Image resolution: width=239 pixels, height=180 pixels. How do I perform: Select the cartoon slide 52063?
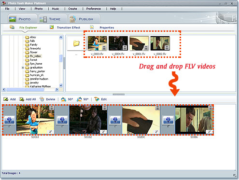click(35, 120)
